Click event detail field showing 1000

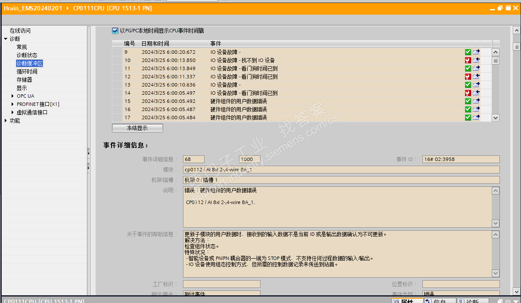coord(250,159)
